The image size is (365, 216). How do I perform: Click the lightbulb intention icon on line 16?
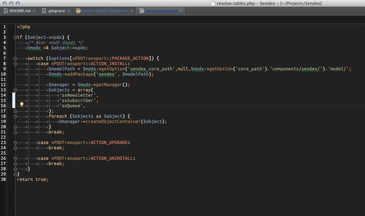[22, 105]
